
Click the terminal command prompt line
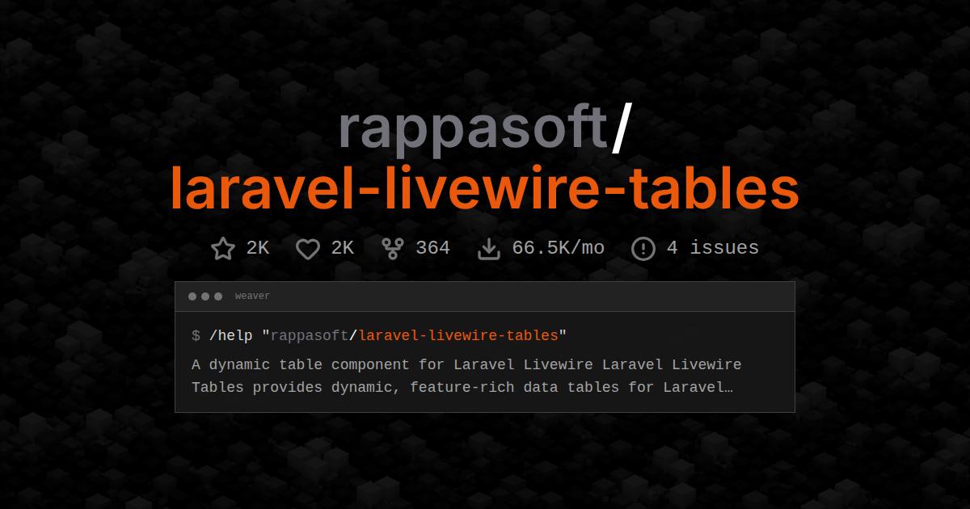[x=380, y=335]
